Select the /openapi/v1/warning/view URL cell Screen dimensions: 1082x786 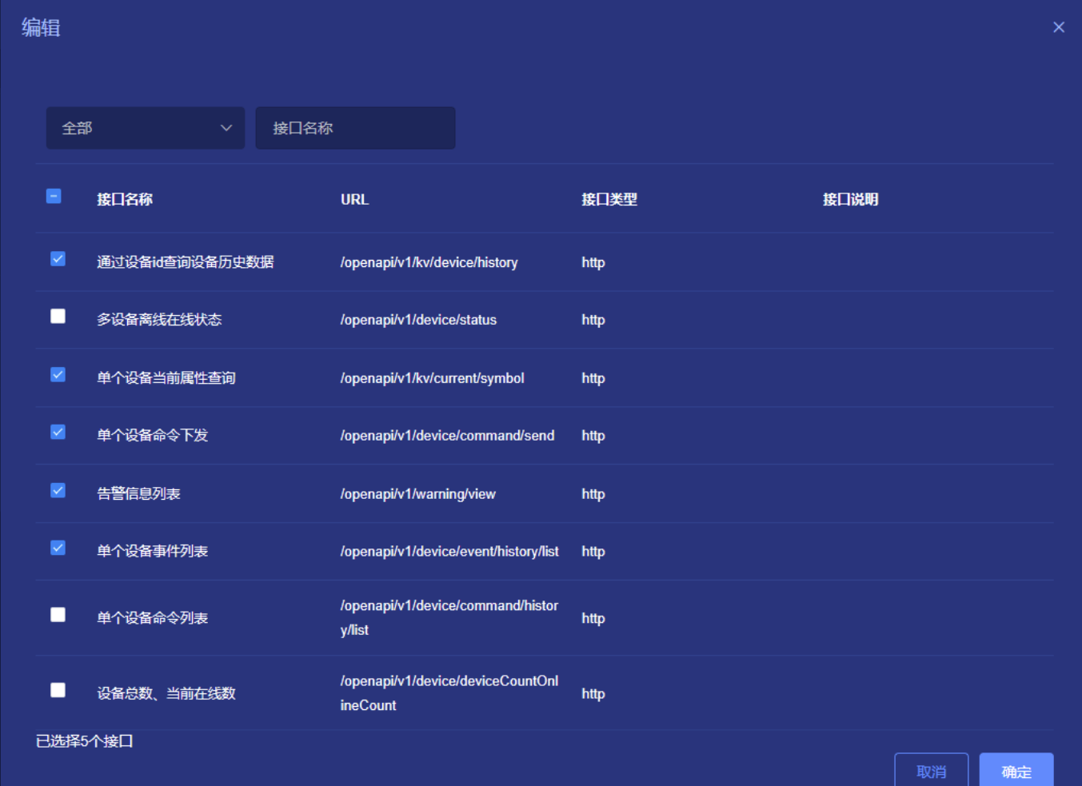click(x=417, y=494)
